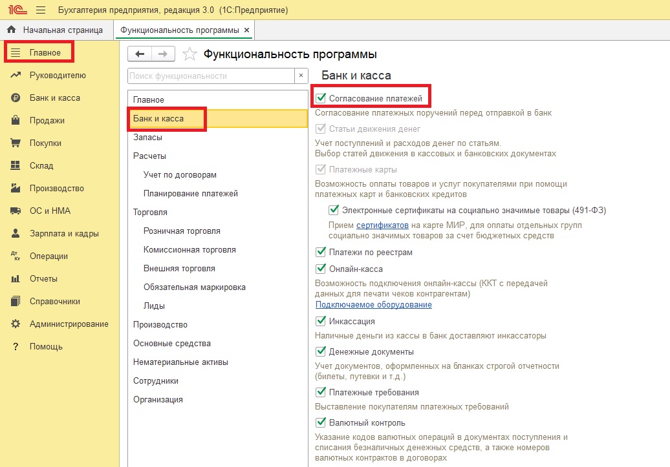Select Розничная торговля item

[x=217, y=231]
